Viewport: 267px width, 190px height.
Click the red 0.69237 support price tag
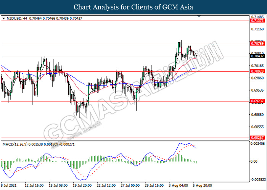[x=258, y=101]
